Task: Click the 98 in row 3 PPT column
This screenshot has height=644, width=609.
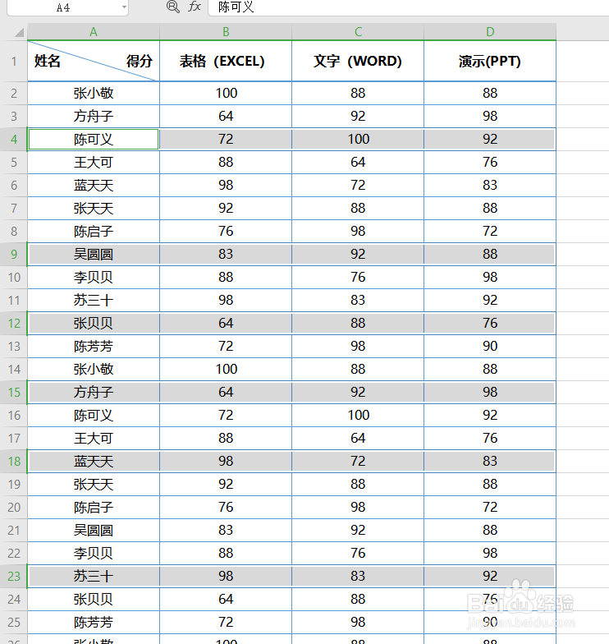Action: (x=490, y=117)
